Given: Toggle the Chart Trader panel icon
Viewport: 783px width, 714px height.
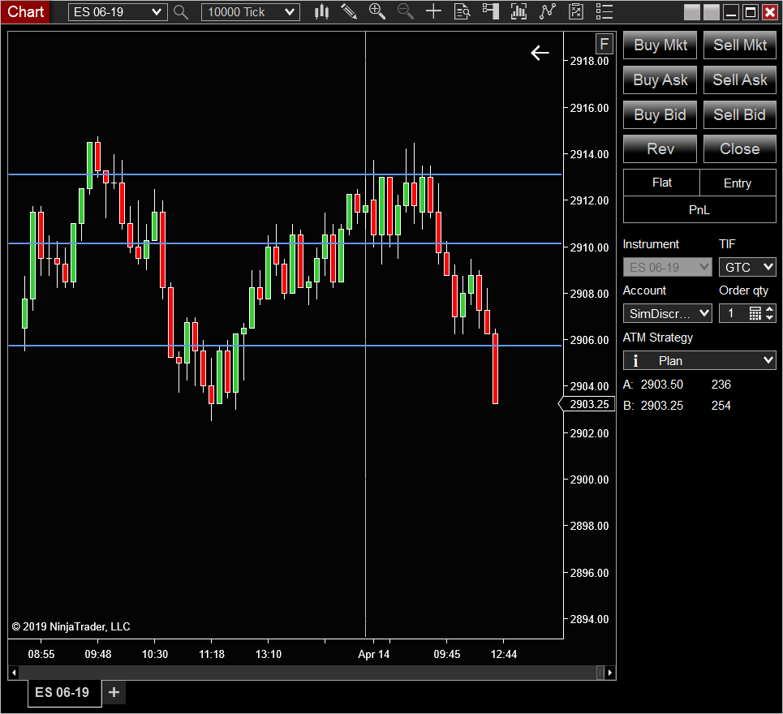Looking at the screenshot, I should tap(491, 12).
